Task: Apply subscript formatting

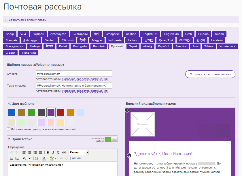Action: [24, 158]
